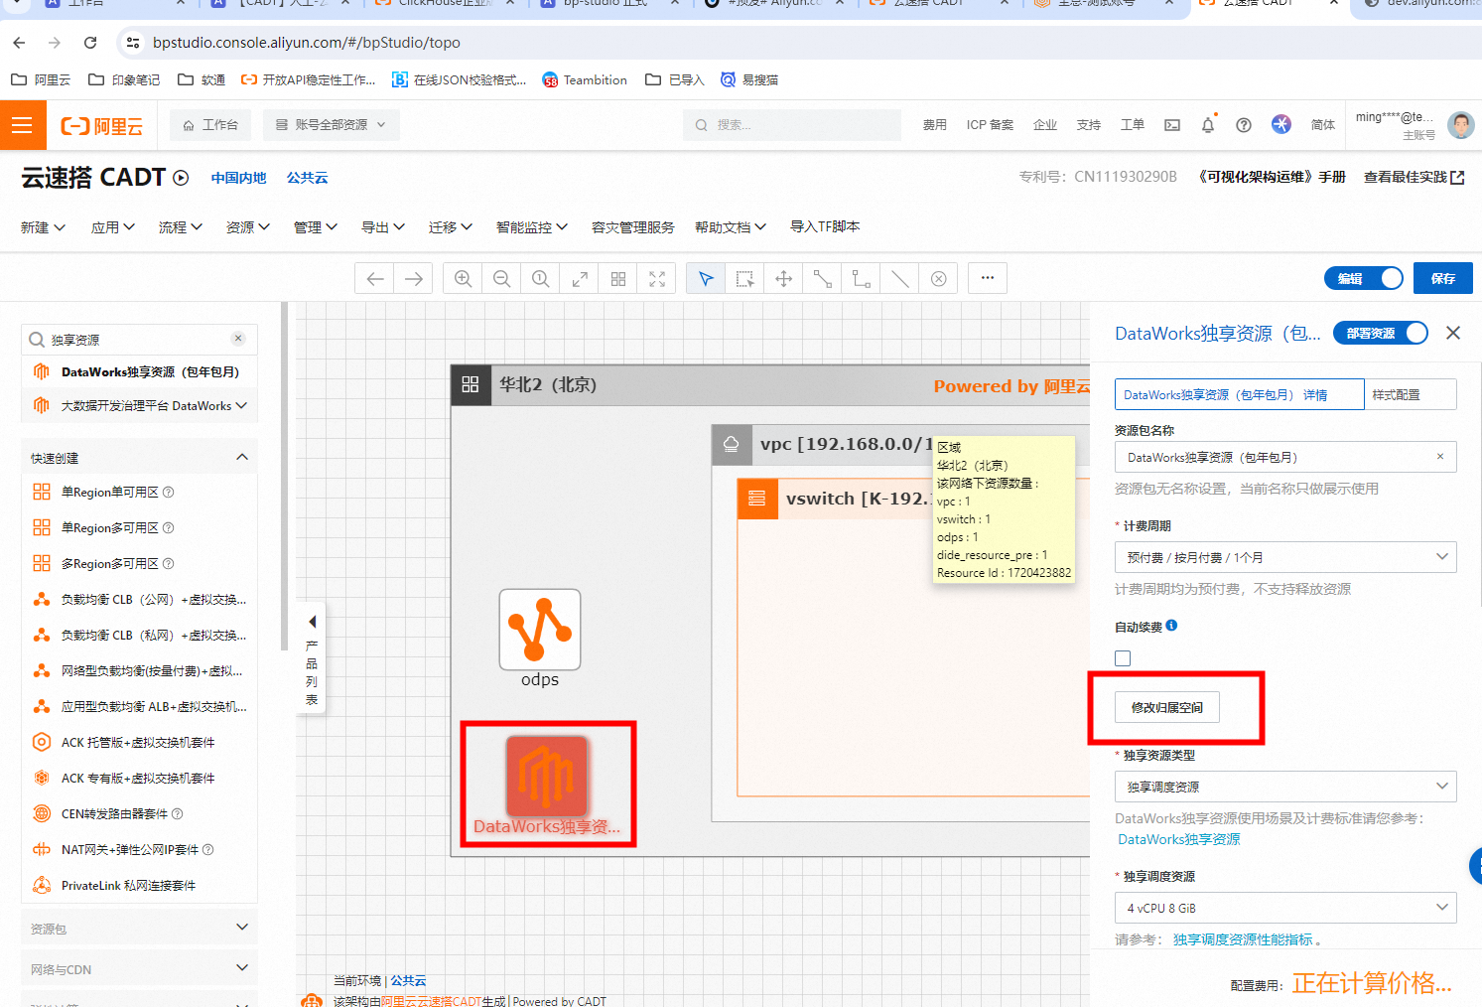Clear the product search box text

[x=238, y=339]
